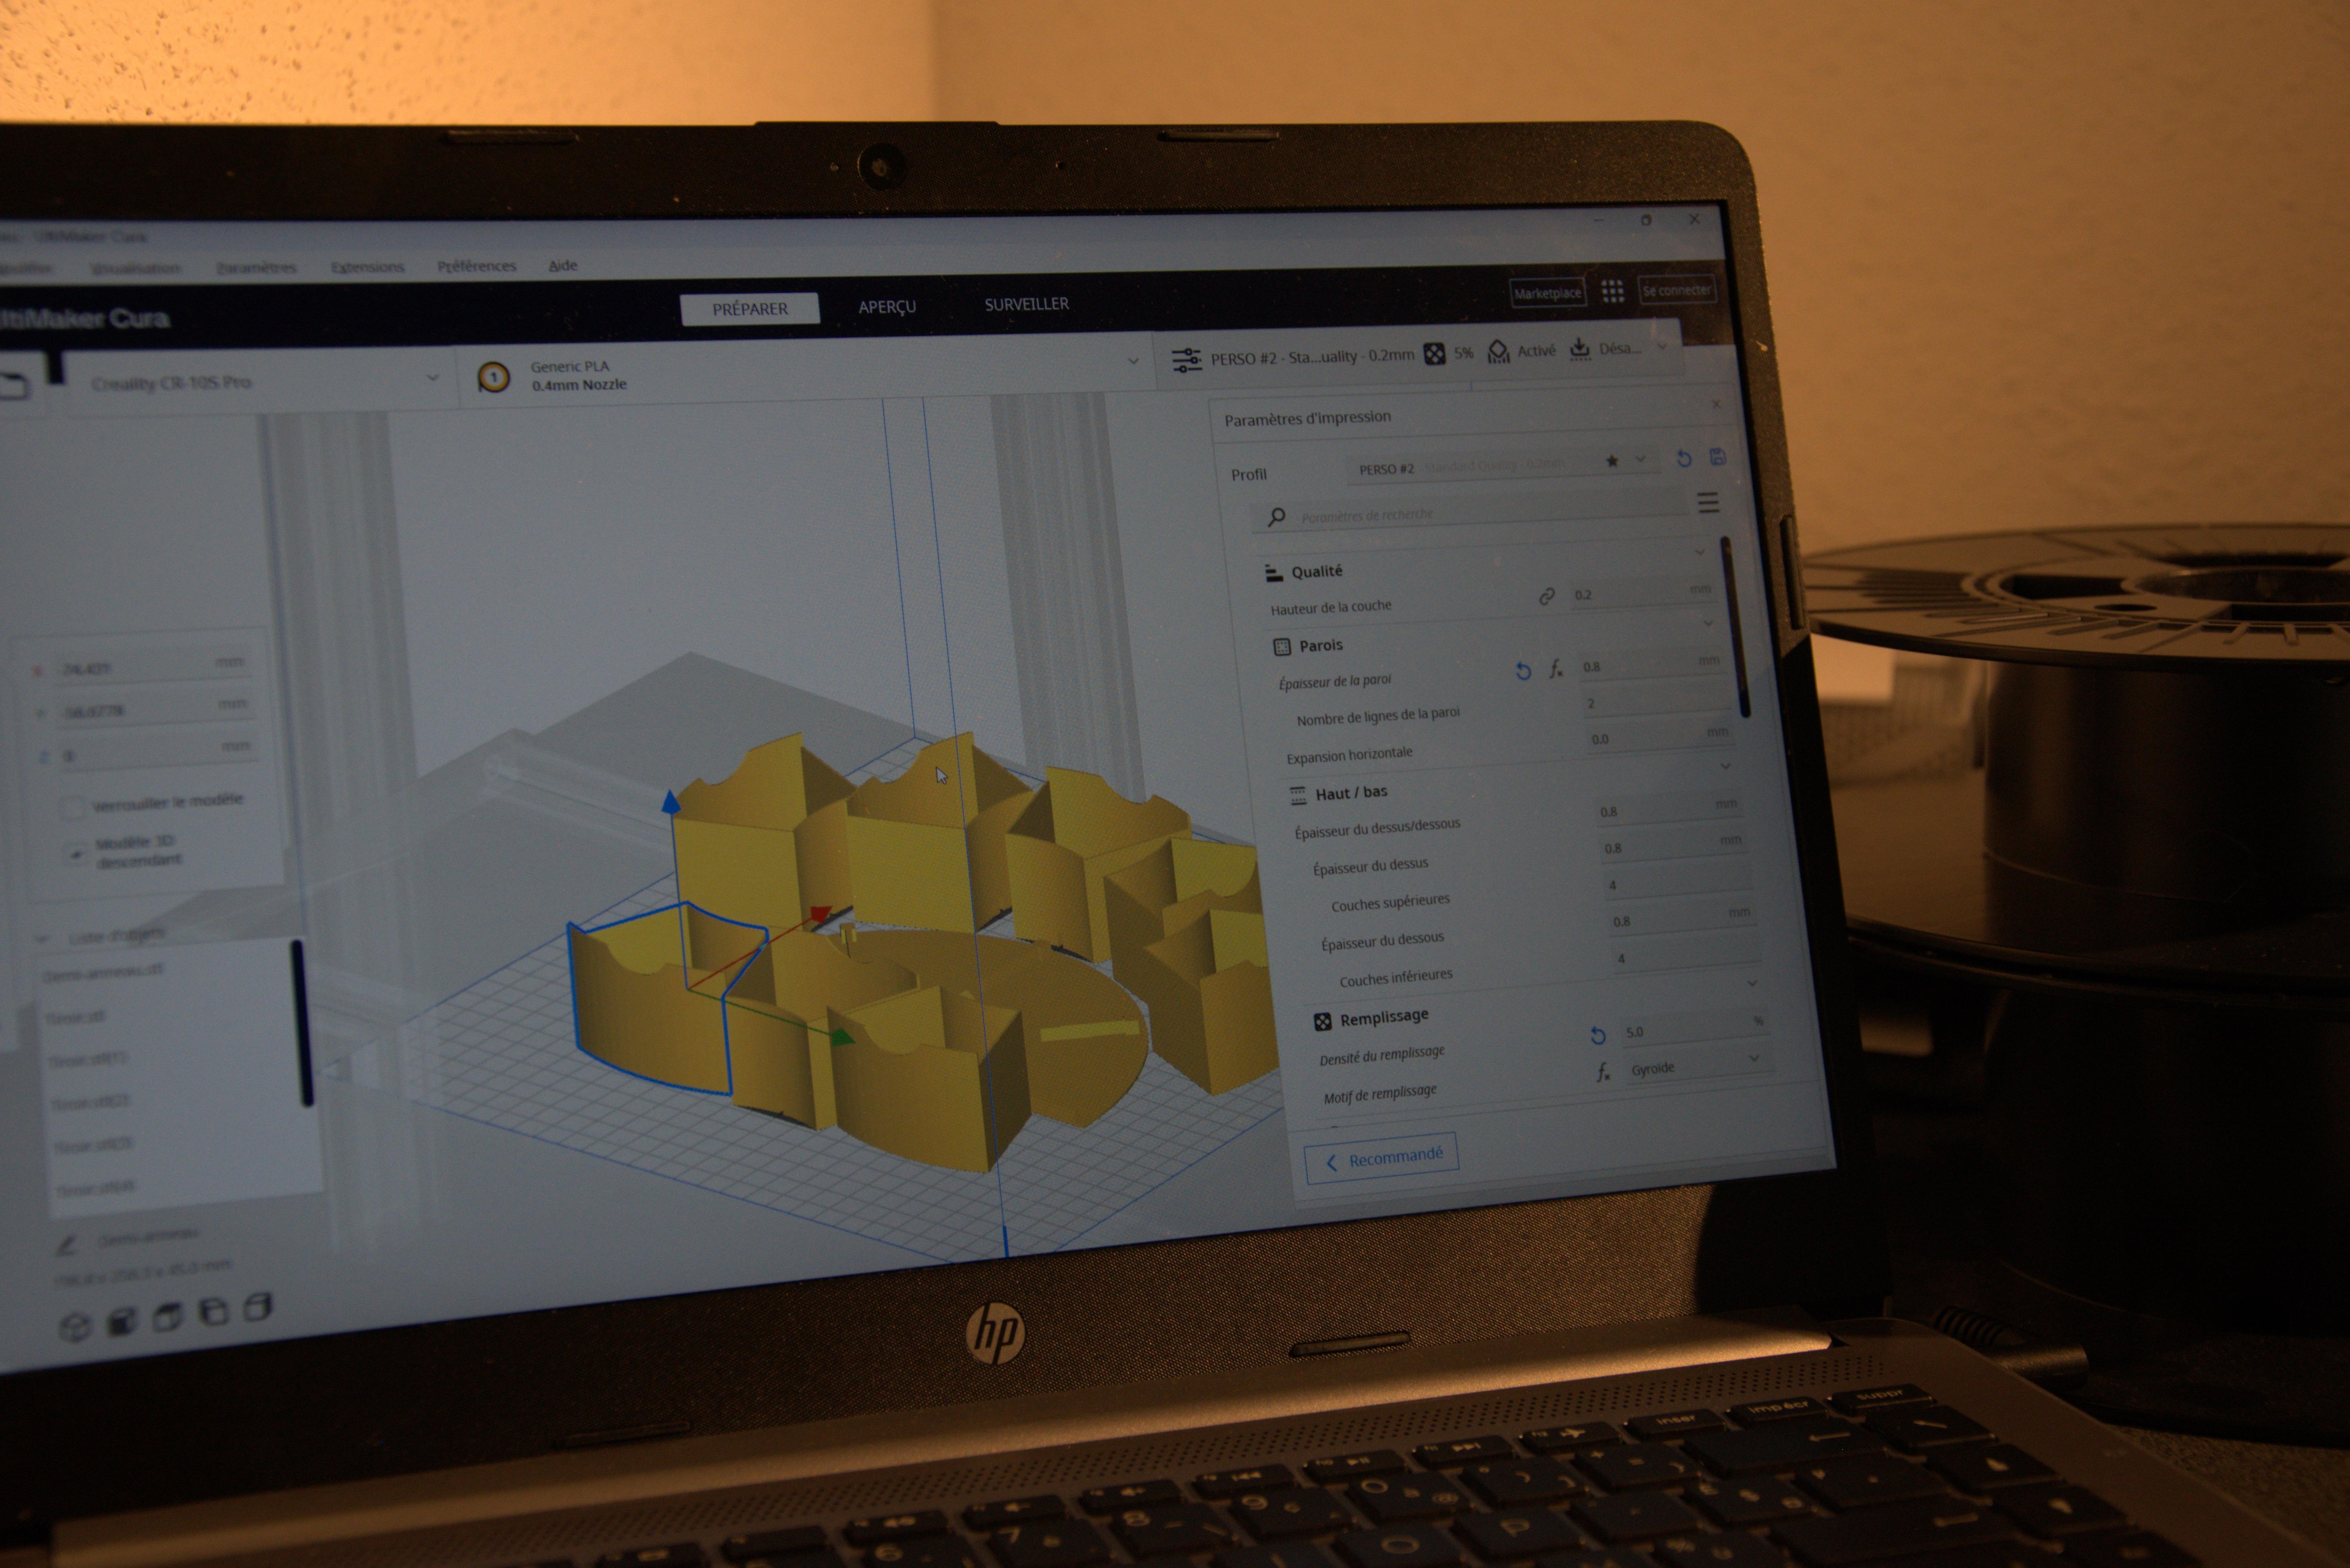Screen dimensions: 2350x1568
Task: Click the PERSO #2 print settings summary bar
Action: pyautogui.click(x=1419, y=354)
